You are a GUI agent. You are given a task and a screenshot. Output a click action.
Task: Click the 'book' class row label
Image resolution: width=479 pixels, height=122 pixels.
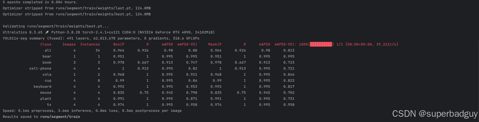(47, 63)
